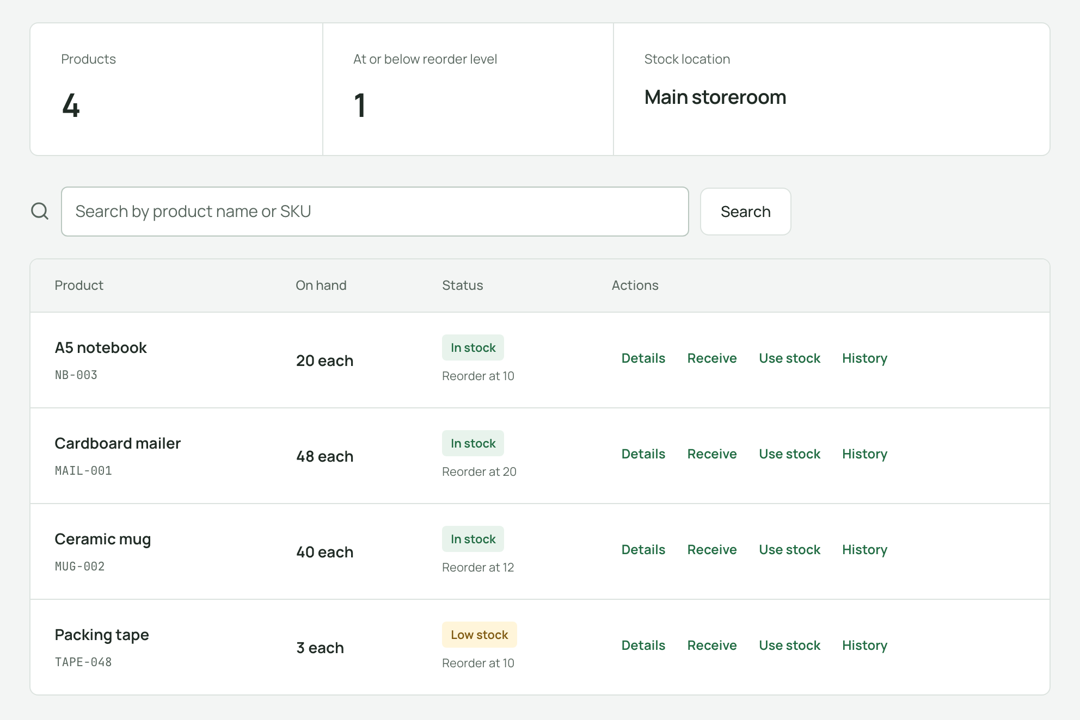1080x720 pixels.
Task: Click the Main storeroom stock location
Action: 715,97
